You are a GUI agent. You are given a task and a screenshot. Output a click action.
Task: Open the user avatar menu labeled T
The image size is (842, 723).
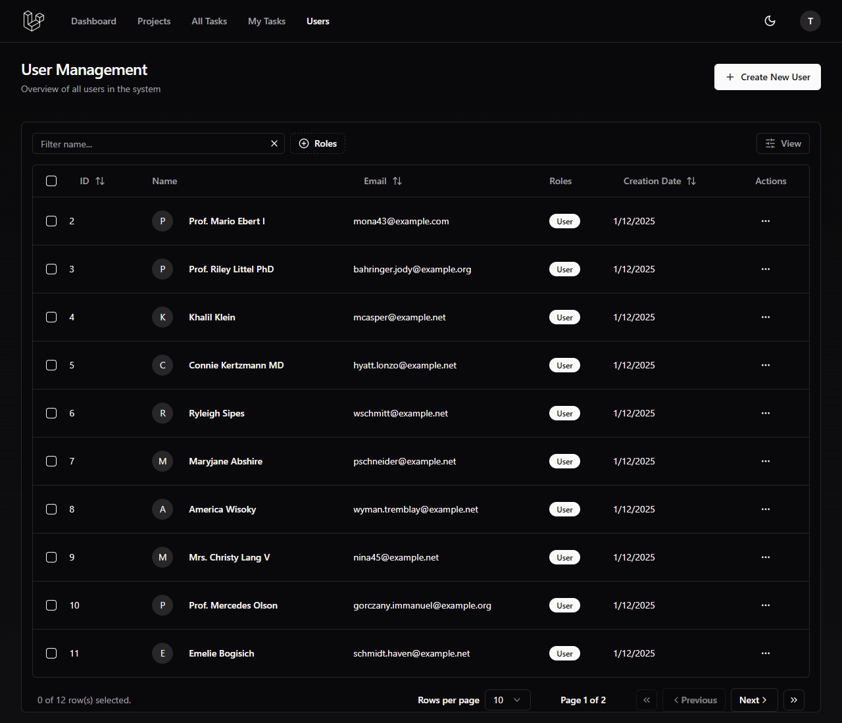pos(810,21)
